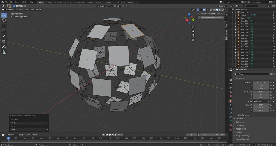Choose the Rotate tool
The height and width of the screenshot is (146, 276).
point(4,31)
